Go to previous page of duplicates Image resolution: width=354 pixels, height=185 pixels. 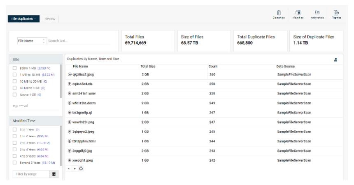coord(70,169)
